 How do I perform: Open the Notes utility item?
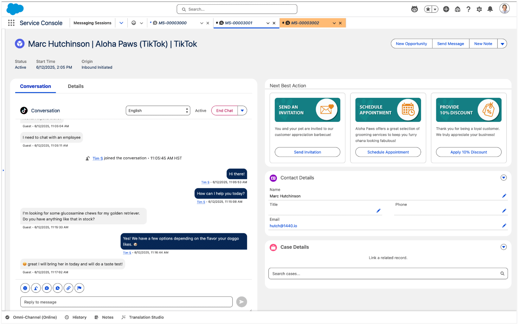coord(104,317)
